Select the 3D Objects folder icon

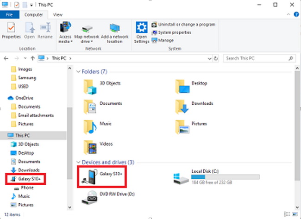(90, 87)
